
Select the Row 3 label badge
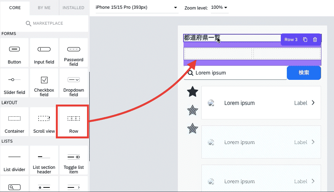click(x=291, y=40)
